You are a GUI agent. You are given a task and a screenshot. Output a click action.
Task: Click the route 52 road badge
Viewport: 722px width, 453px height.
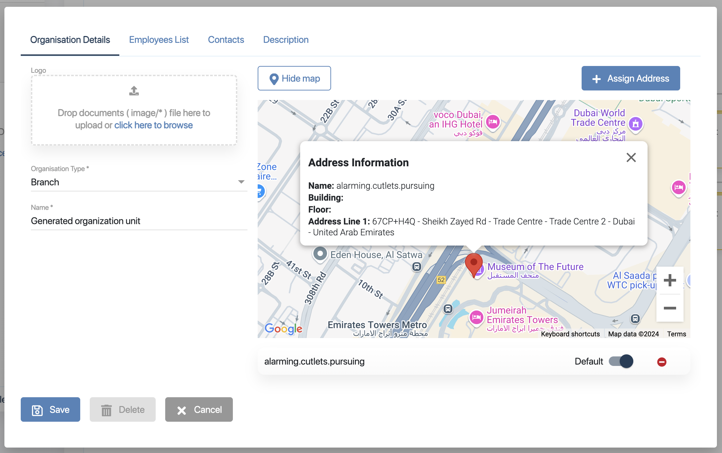pyautogui.click(x=441, y=280)
